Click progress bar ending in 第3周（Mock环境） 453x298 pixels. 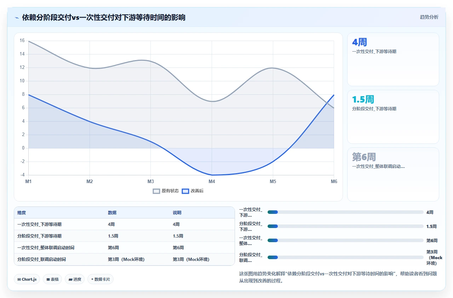click(345, 257)
